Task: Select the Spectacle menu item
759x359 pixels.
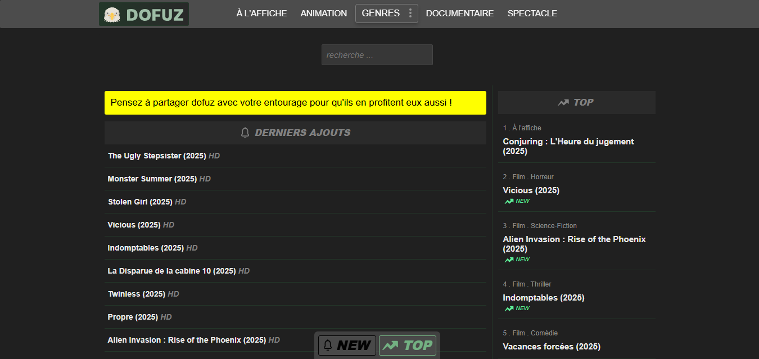Action: pyautogui.click(x=532, y=13)
